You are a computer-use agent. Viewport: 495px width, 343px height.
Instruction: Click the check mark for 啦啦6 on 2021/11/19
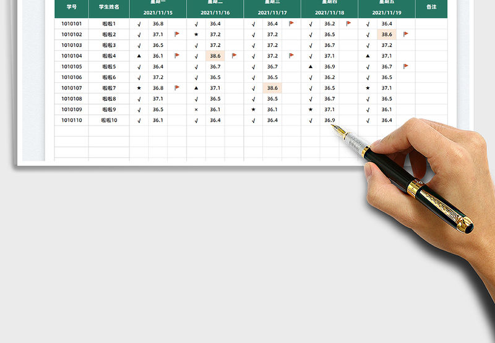tap(368, 78)
